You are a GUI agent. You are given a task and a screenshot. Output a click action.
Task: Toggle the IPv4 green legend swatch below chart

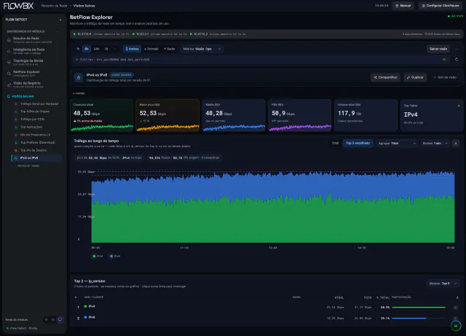click(x=94, y=257)
